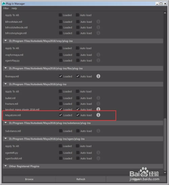Click info icon for xgenMR.py

pos(98,152)
